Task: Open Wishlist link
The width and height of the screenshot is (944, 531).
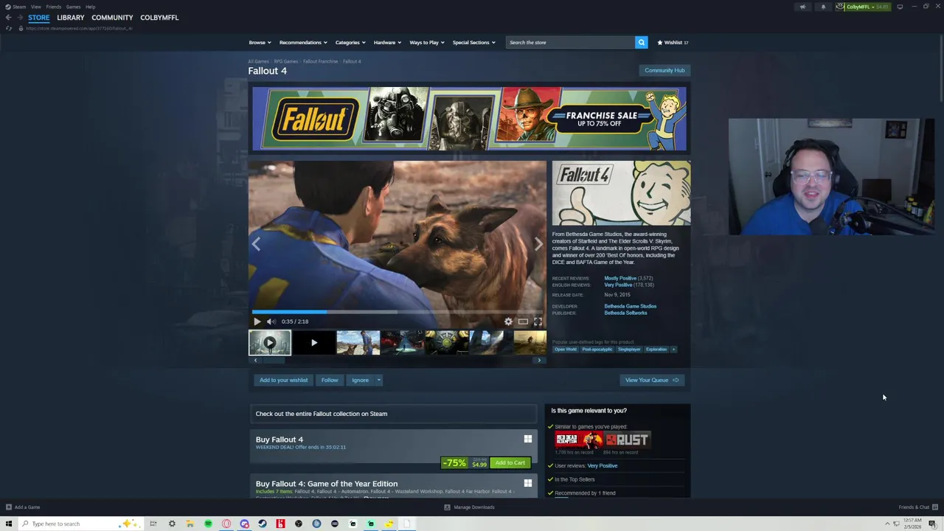Action: pos(673,42)
